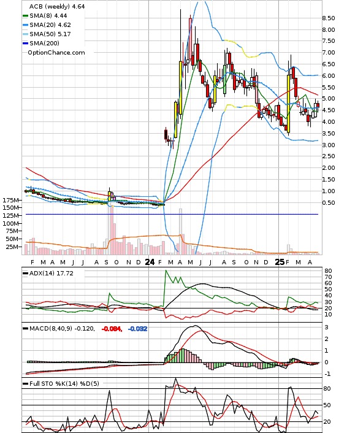Click the 3 value on MACD axis
This screenshot has height=433, width=347.
[326, 328]
